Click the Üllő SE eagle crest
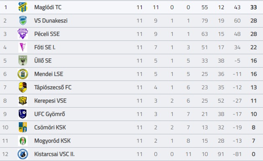The width and height of the screenshot is (263, 161). [23, 60]
